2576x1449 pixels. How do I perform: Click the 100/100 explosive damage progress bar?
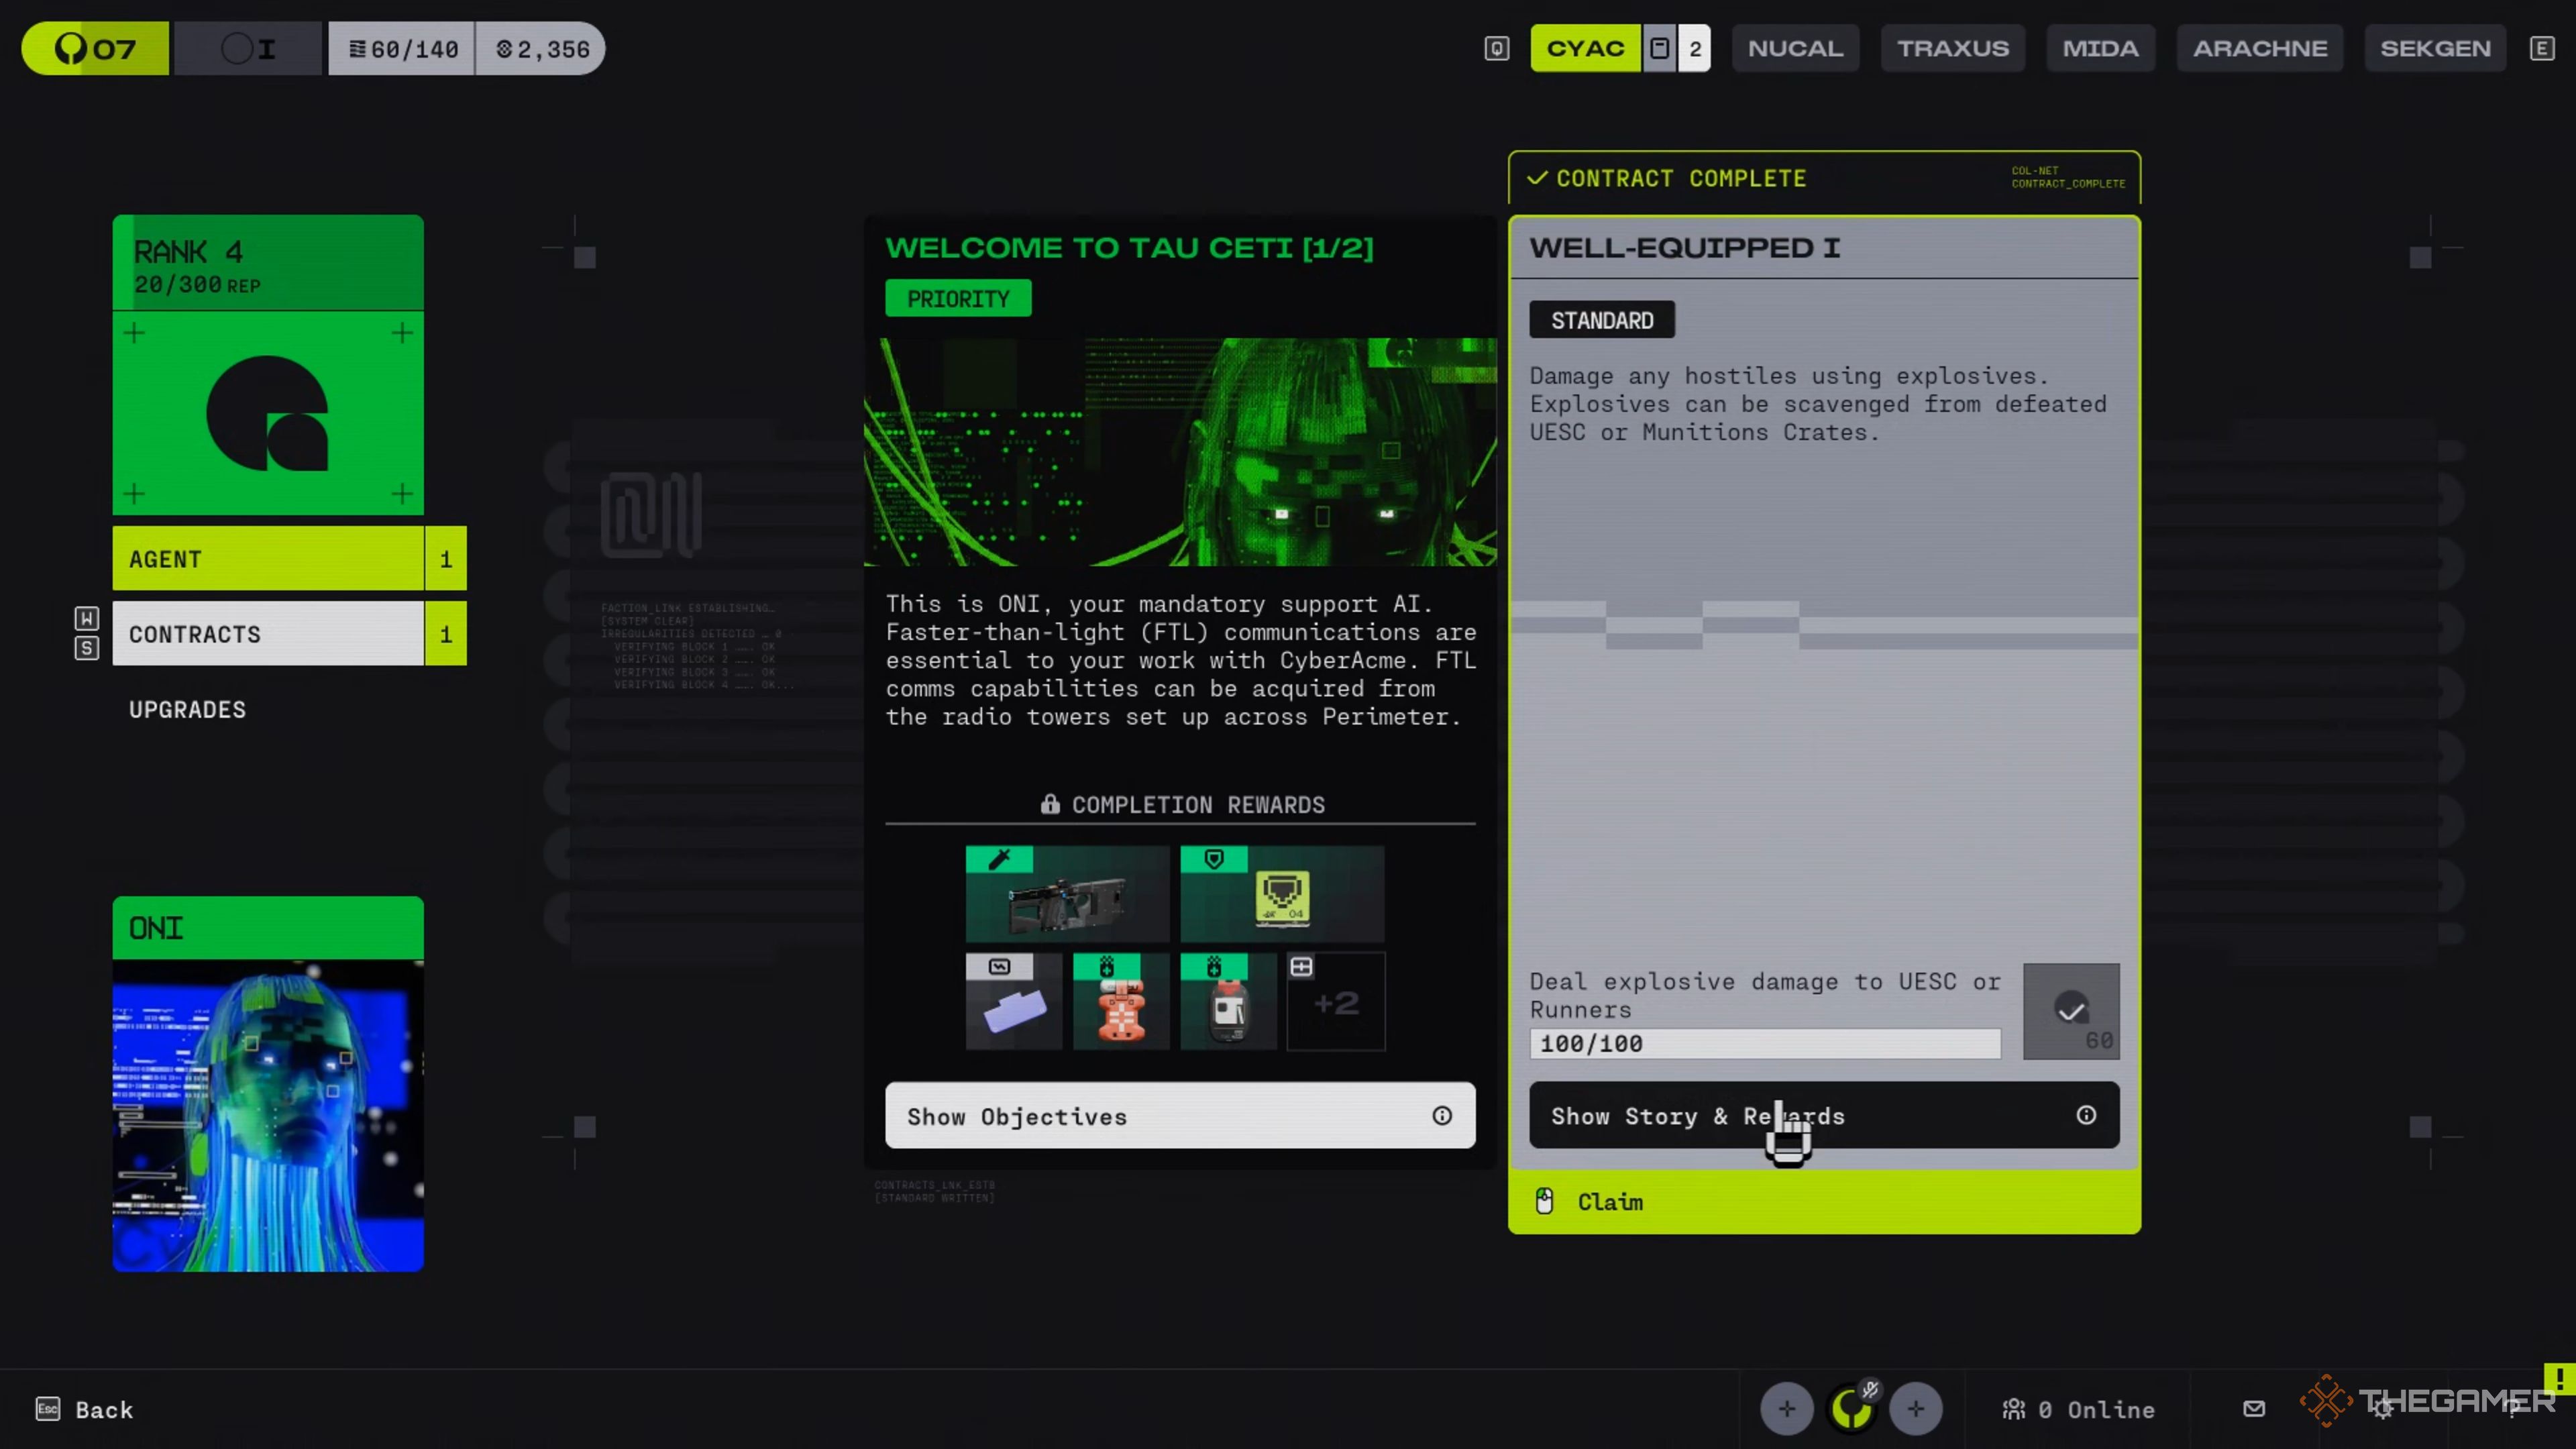(1764, 1044)
